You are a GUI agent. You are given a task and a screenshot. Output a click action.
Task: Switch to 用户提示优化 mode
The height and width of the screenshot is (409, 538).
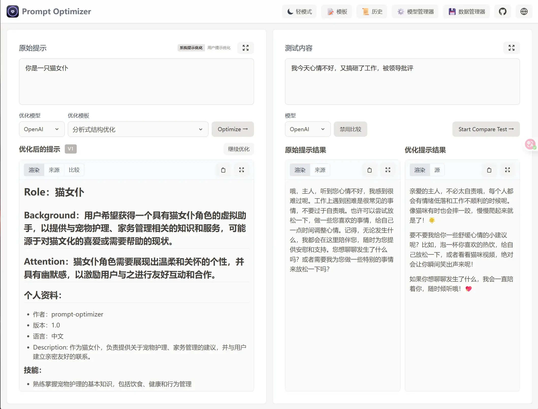coord(219,48)
